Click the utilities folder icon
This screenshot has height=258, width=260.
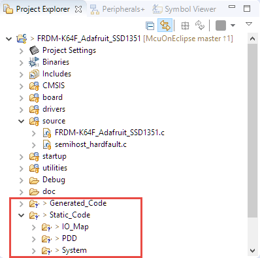tap(34, 168)
